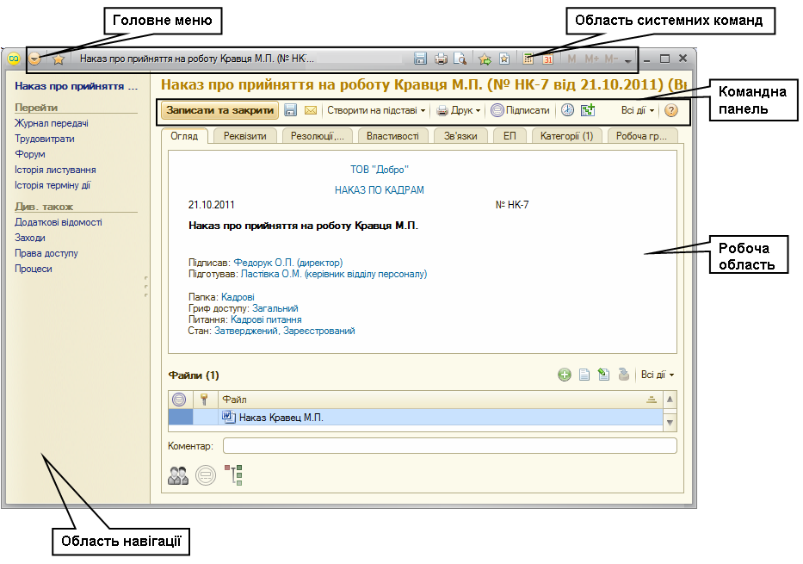Click the 'Підписати' button
The height and width of the screenshot is (564, 803).
click(x=520, y=110)
